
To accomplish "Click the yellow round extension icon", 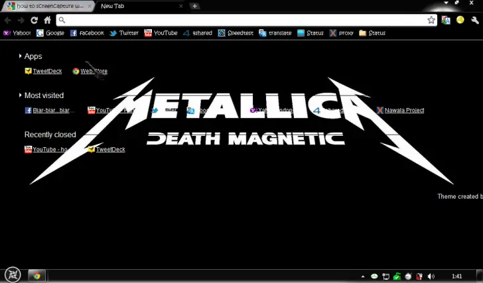I will click(460, 20).
